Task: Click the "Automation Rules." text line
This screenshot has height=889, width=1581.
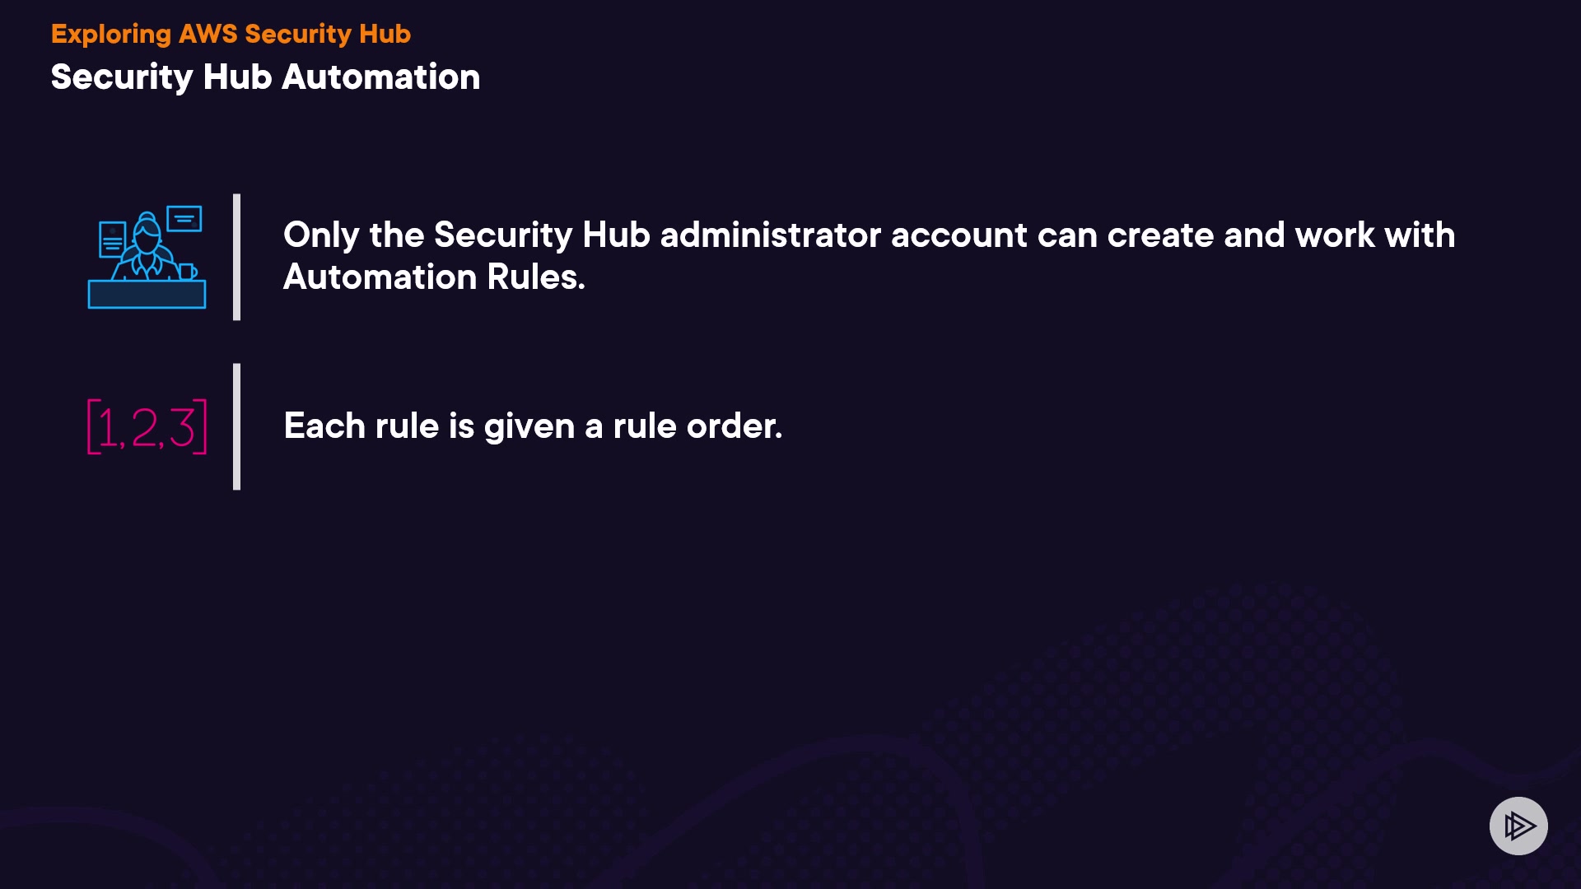Action: 434,277
